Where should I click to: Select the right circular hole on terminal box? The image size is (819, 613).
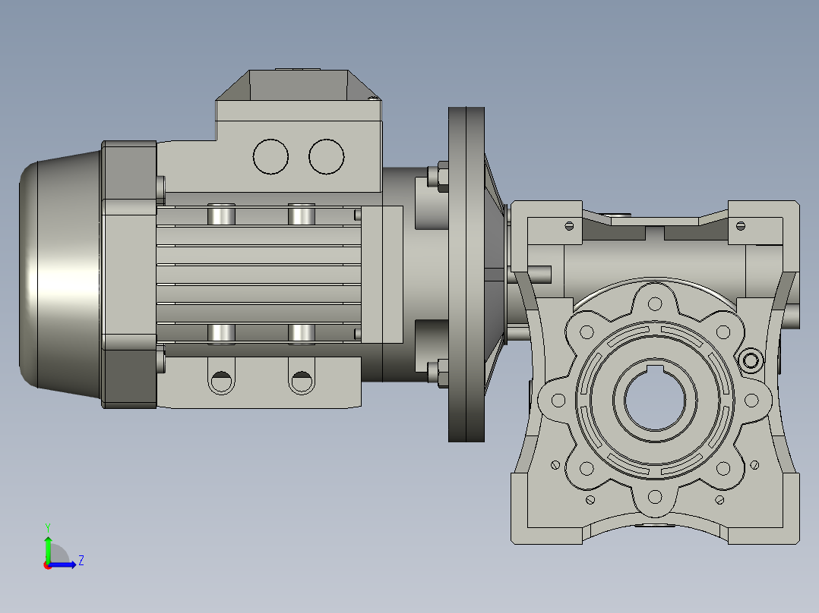[x=327, y=156]
